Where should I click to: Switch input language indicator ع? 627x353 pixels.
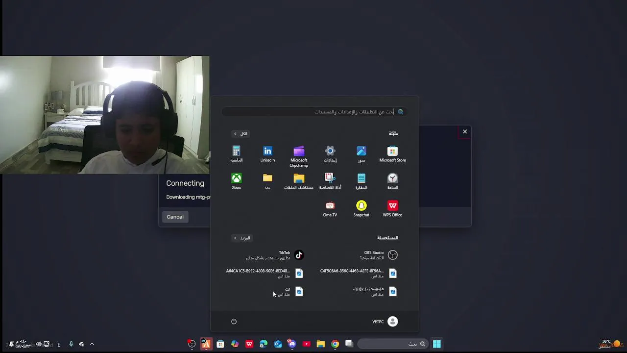point(59,344)
